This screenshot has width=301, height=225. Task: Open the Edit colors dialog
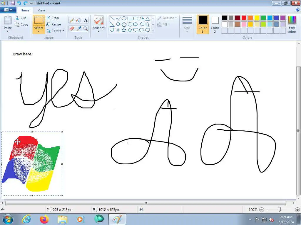292,24
